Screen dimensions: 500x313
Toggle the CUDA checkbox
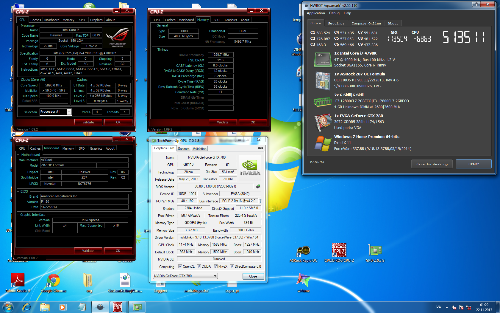pos(199,266)
